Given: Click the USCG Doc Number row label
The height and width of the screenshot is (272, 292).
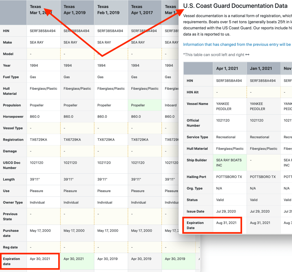Looking at the screenshot, I should coord(12,165).
